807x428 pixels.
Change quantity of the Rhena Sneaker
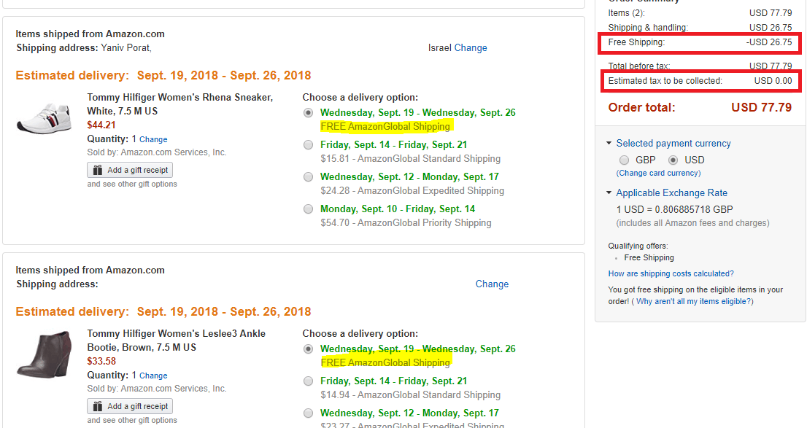pos(153,139)
